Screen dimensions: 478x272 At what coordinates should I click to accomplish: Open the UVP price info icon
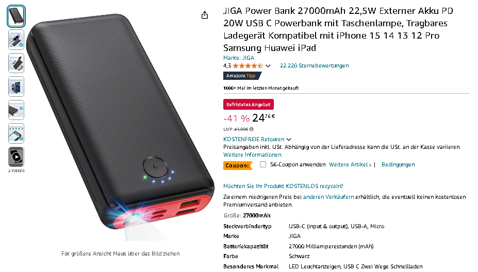coord(252,129)
